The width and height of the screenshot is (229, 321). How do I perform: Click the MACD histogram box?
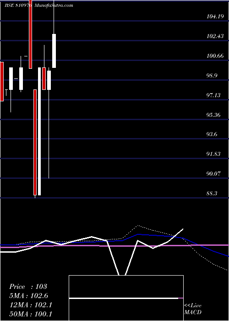(x=126, y=298)
